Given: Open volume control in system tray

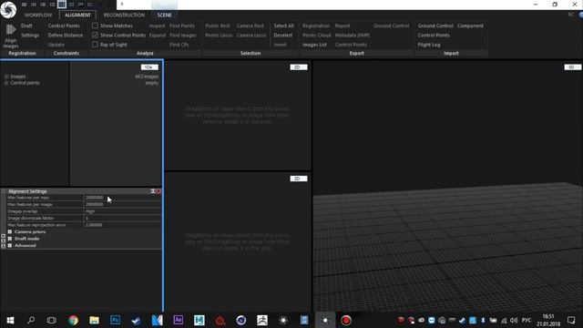Looking at the screenshot, I should [514, 320].
